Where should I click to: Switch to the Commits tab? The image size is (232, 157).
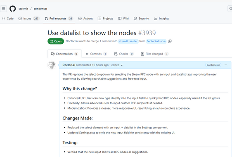pos(96,54)
